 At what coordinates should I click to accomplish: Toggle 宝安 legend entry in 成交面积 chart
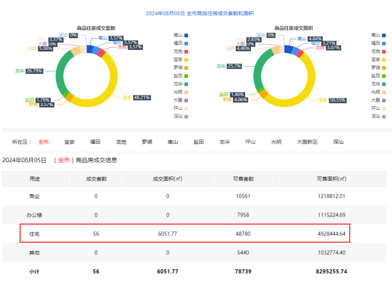click(379, 59)
